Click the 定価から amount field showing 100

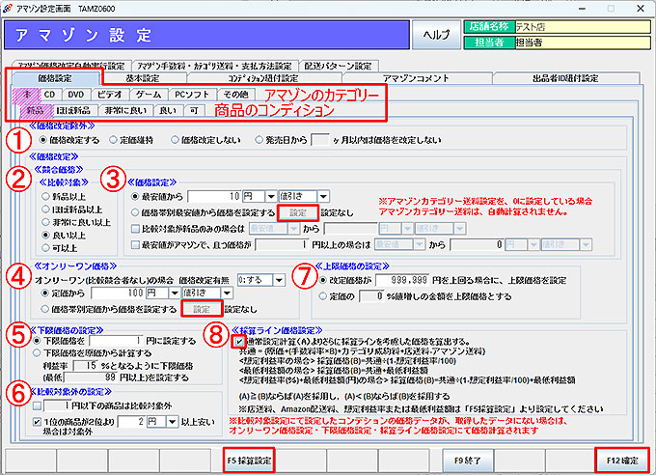118,293
